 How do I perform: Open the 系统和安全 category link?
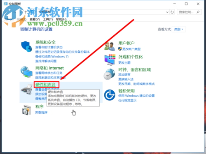click(45, 42)
